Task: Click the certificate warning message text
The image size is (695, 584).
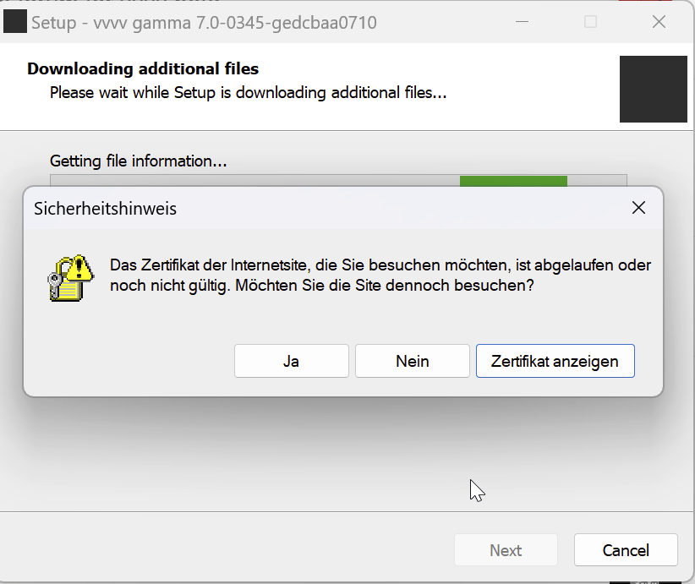Action: 380,276
